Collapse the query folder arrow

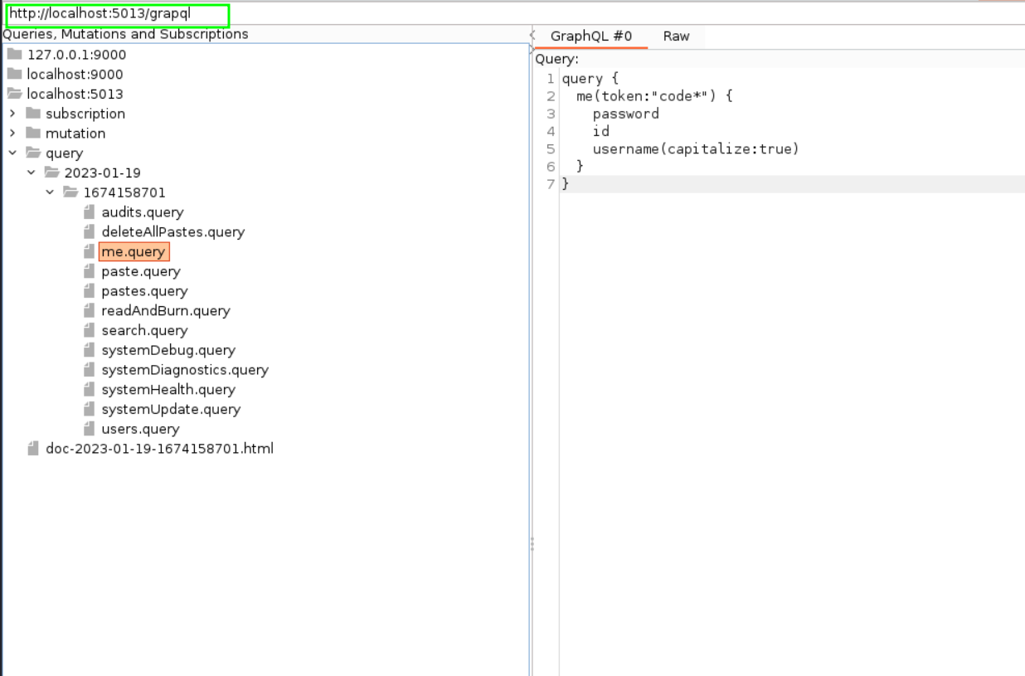pyautogui.click(x=12, y=153)
